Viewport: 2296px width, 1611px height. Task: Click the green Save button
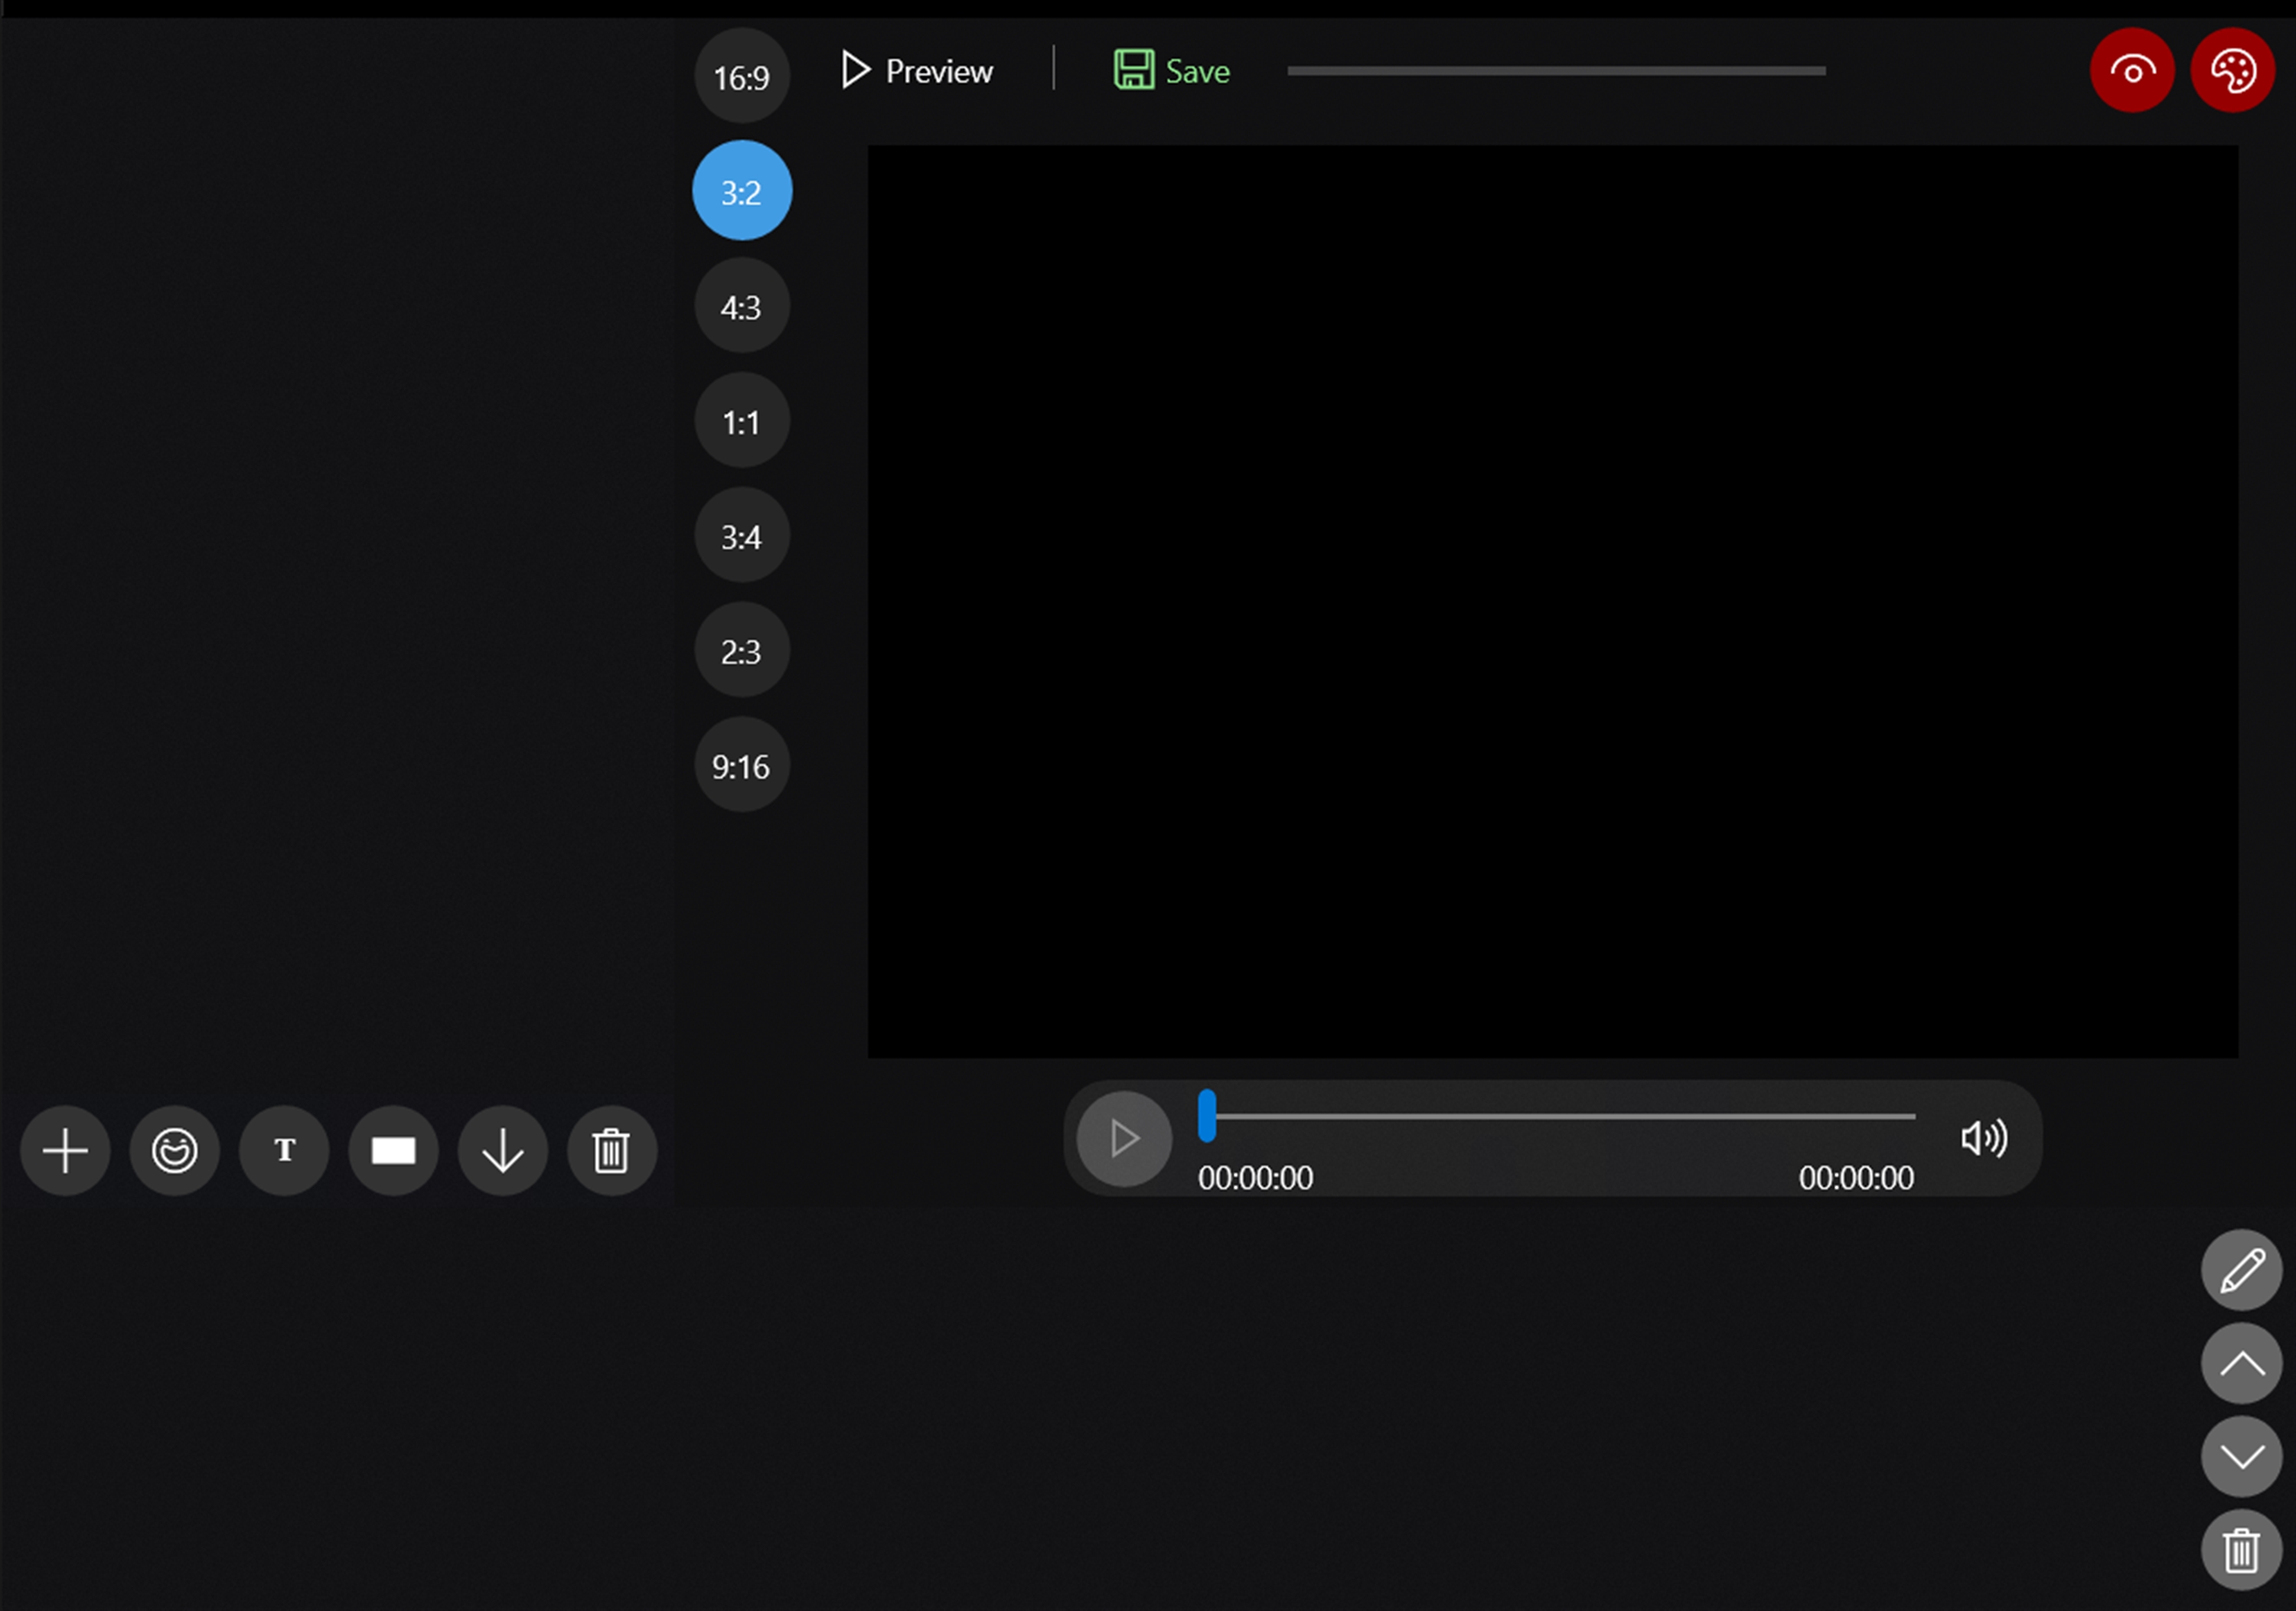click(1172, 71)
